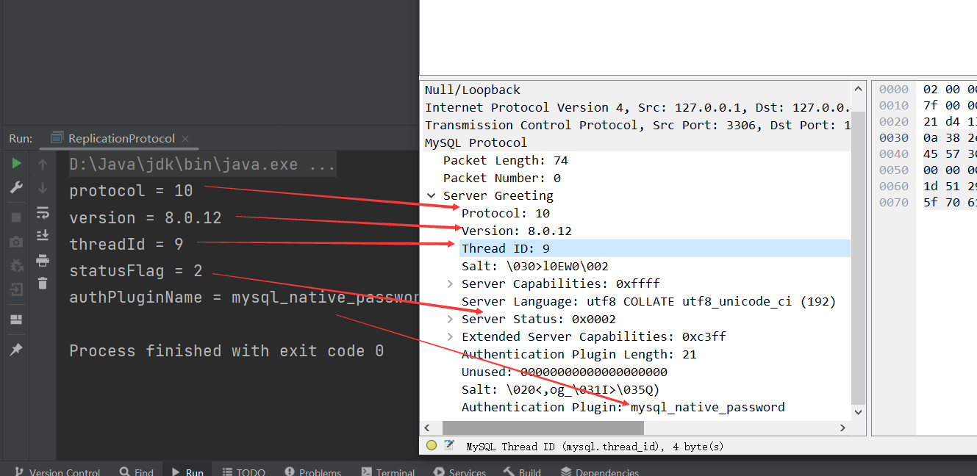Toggle soft-wrap in the console output
Screen dimensions: 977x476
click(x=43, y=214)
